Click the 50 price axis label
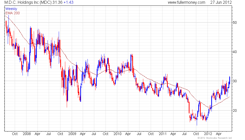 tap(235, 22)
